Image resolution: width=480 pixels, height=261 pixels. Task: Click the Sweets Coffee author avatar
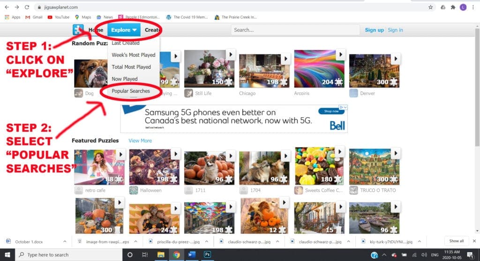(x=299, y=190)
